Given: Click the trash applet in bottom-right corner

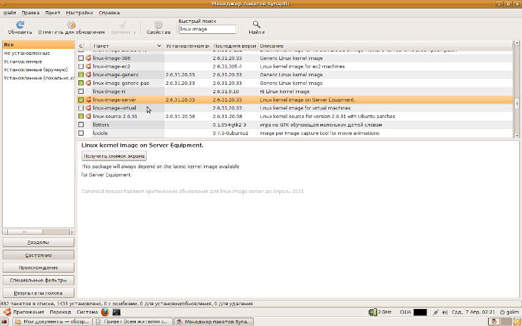Looking at the screenshot, I should coord(515,321).
